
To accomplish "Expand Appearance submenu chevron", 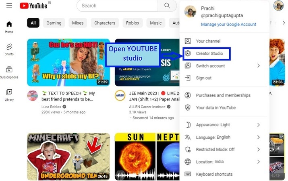I will (259, 125).
